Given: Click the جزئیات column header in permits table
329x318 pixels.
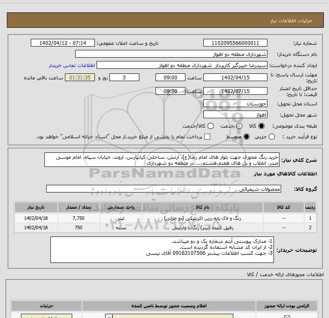Looking at the screenshot, I should pos(47,306).
